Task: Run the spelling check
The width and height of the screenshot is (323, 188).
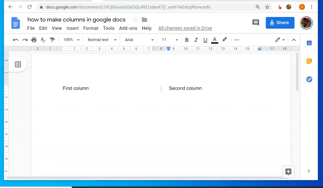Action: pos(43,40)
